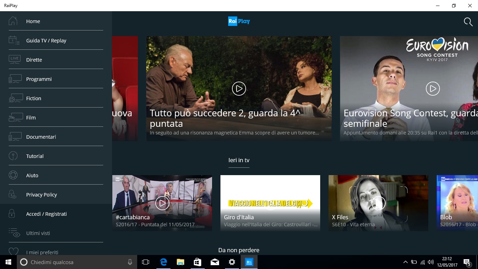Open the Film menu entry

coord(56,117)
